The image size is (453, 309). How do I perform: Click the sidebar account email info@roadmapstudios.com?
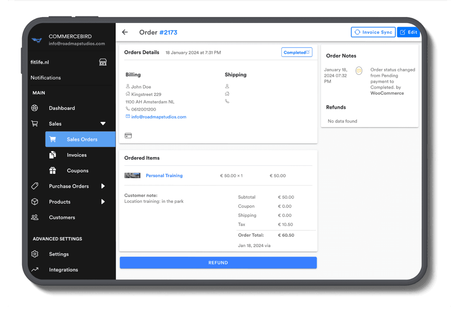pos(77,44)
